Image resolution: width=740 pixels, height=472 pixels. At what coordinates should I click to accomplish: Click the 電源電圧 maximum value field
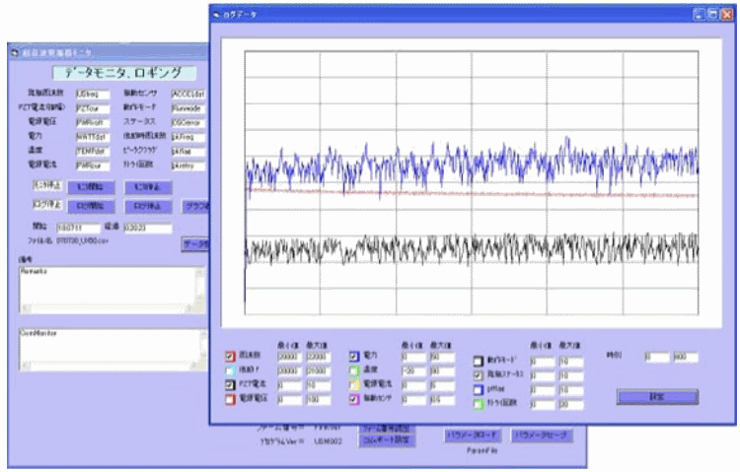[319, 400]
